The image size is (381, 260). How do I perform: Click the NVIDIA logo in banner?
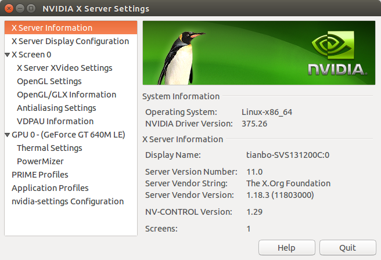pos(337,53)
